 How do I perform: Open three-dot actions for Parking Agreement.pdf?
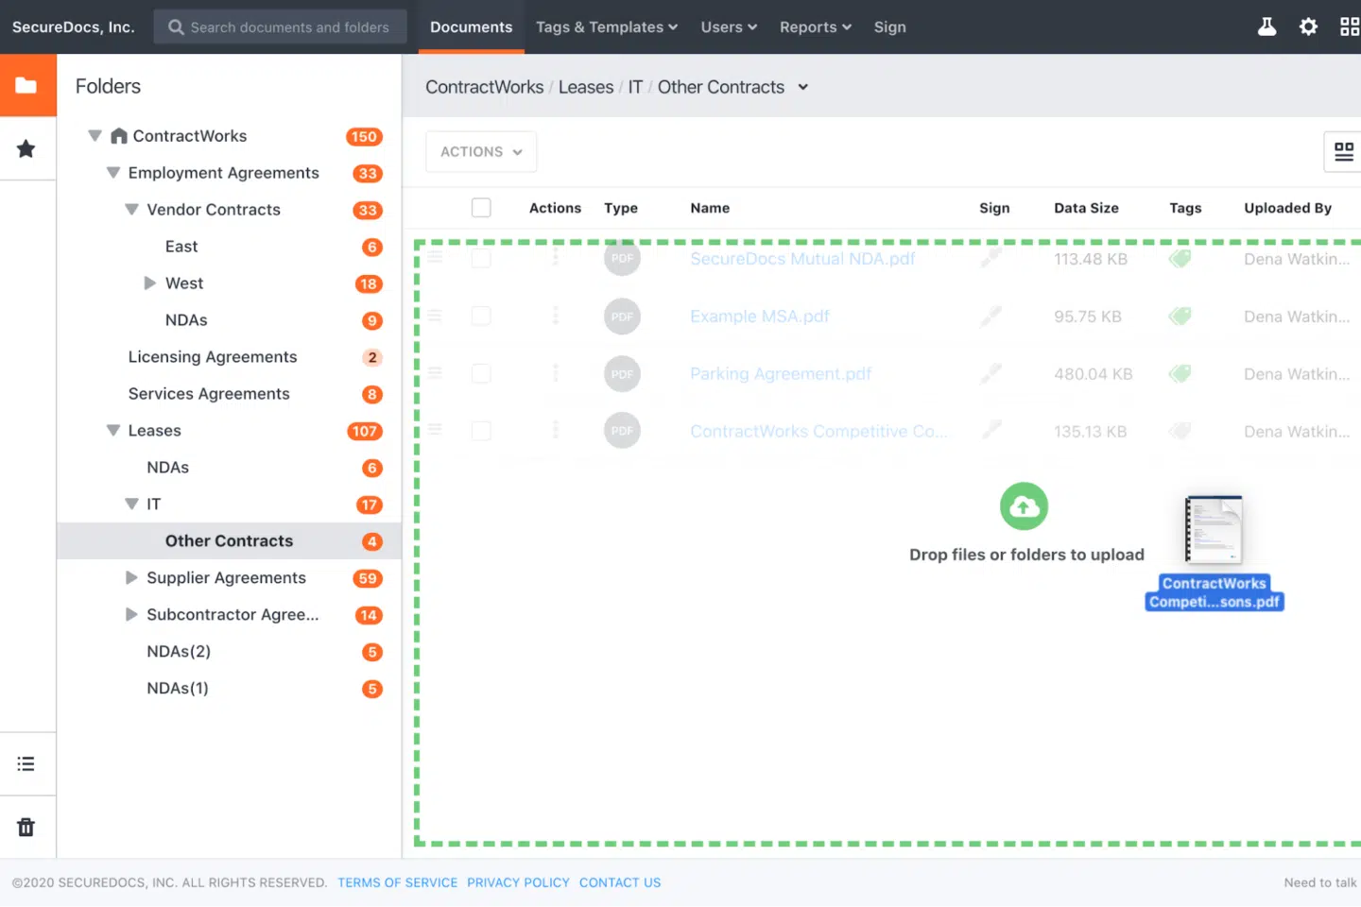[556, 373]
